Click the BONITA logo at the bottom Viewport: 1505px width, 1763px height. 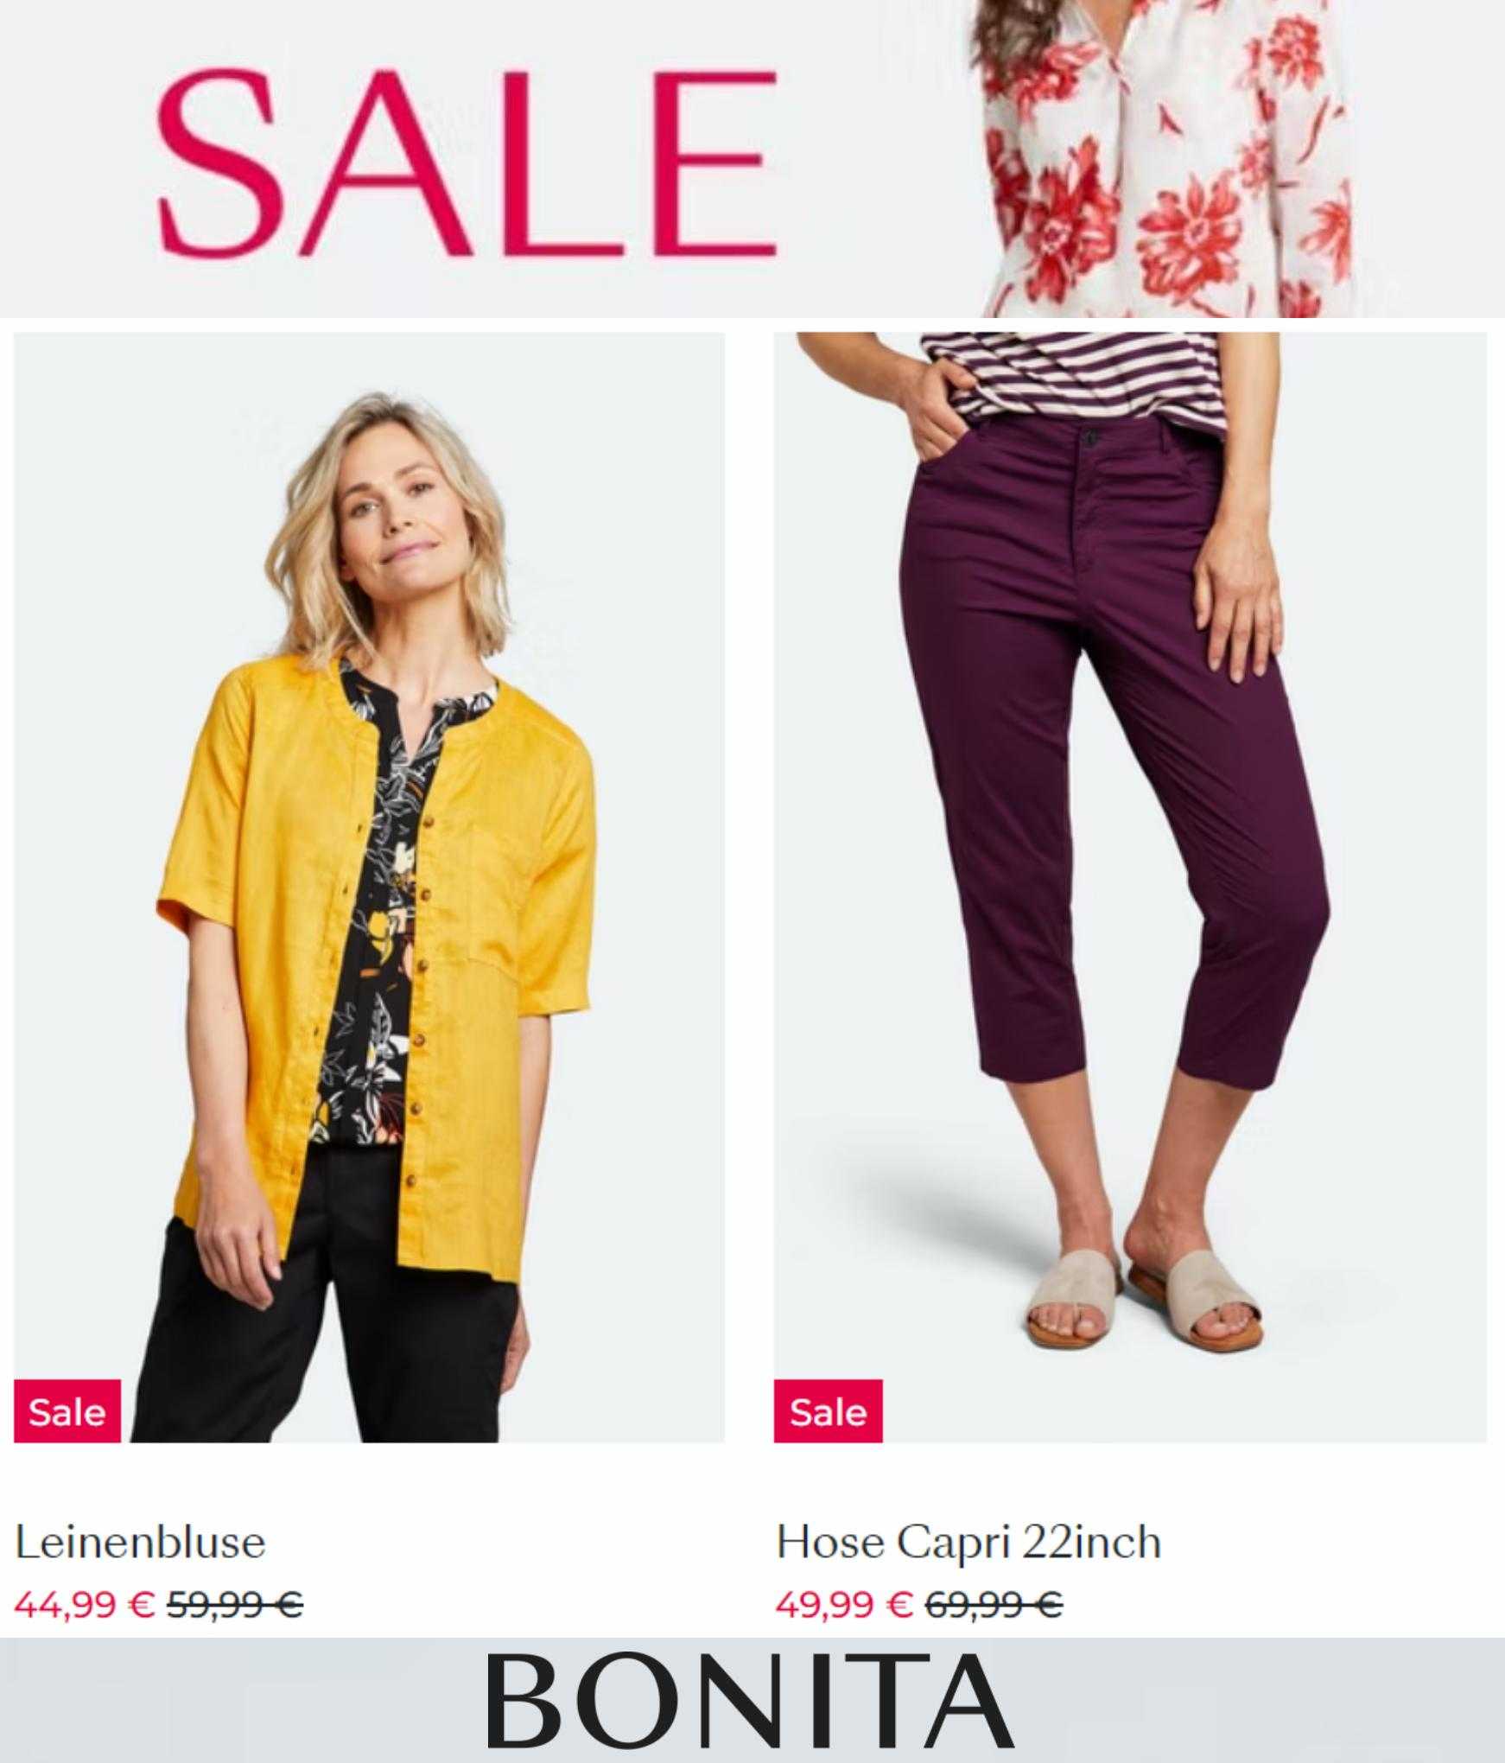click(x=750, y=1701)
